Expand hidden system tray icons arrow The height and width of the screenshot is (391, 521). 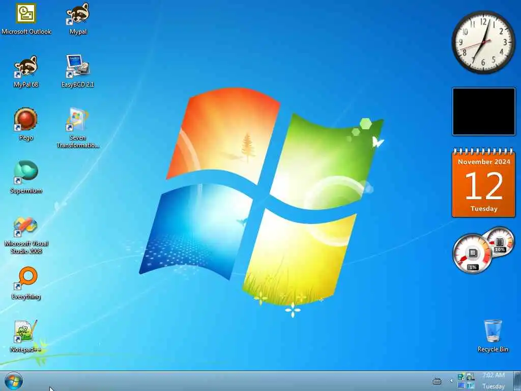click(451, 381)
